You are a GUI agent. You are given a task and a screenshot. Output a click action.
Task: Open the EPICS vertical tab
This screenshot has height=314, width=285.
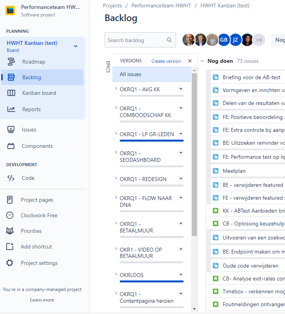tap(108, 67)
